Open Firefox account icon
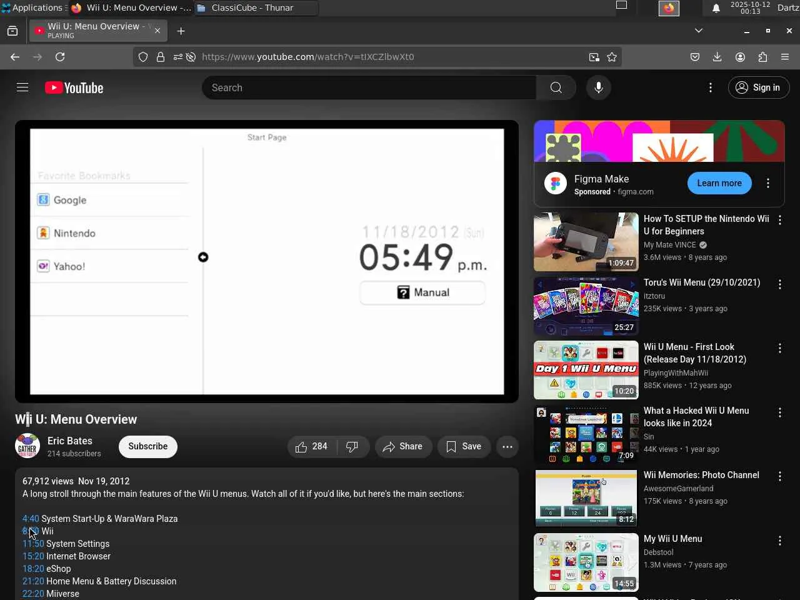This screenshot has width=800, height=600. (x=740, y=57)
